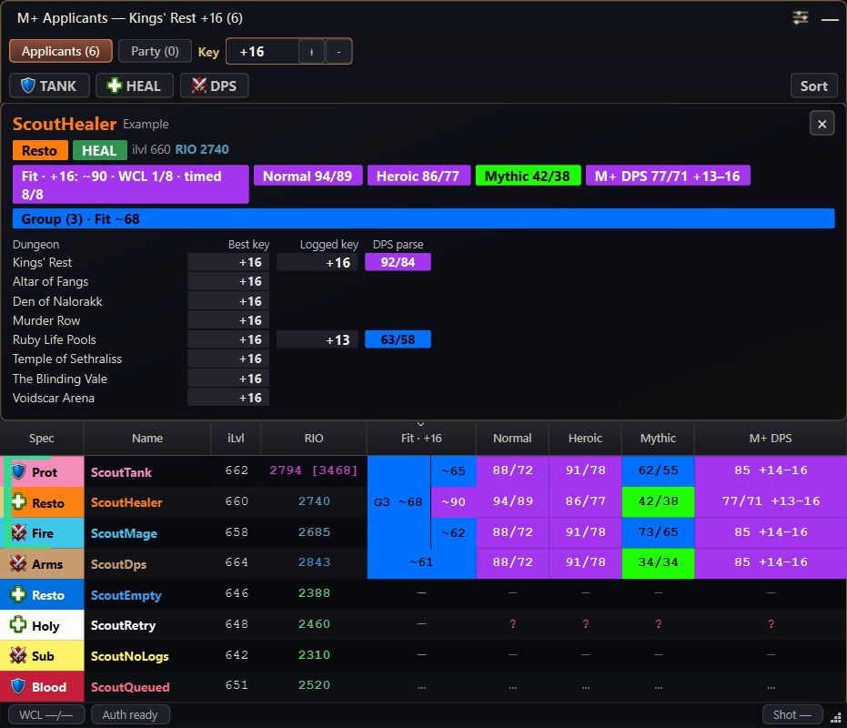847x728 pixels.
Task: Sort by the Fit · +16 column header
Action: click(421, 439)
